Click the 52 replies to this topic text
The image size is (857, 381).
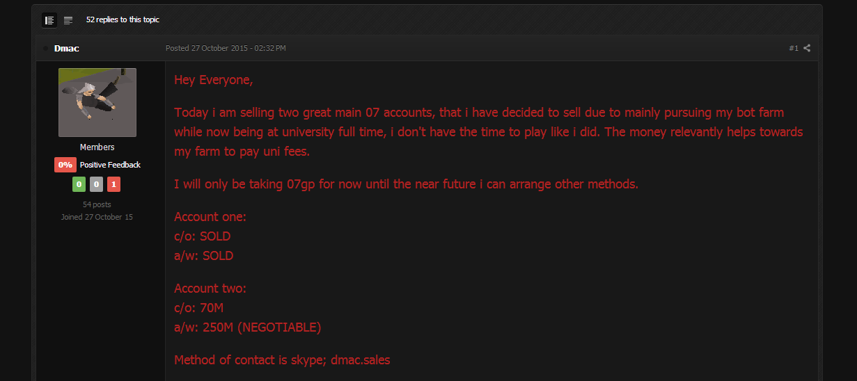click(x=123, y=20)
